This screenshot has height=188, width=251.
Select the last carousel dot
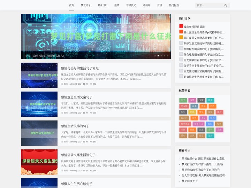click(168, 56)
